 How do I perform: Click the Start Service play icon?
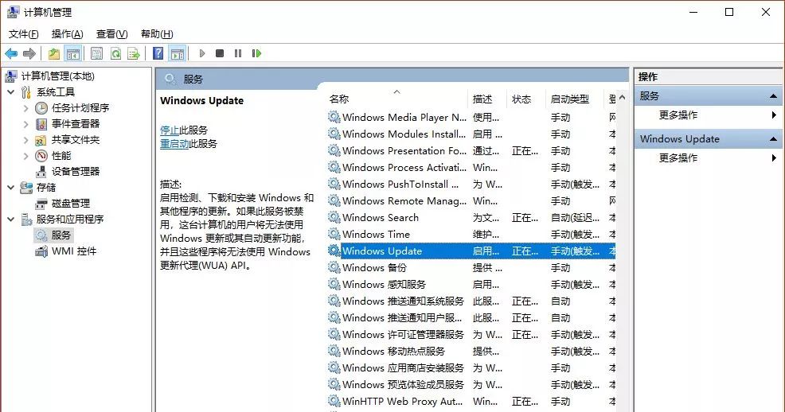coord(202,53)
